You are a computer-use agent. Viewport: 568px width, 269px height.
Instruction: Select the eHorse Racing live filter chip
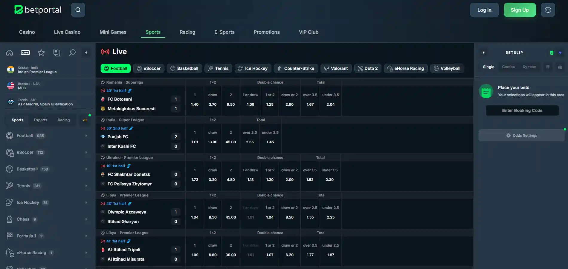click(x=406, y=68)
